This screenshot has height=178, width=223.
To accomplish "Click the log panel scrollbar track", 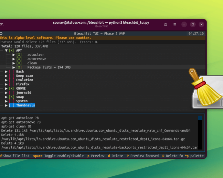I will click(200, 135).
